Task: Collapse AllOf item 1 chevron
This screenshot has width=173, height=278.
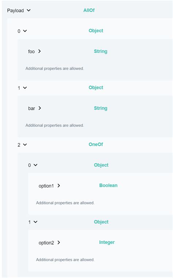Action: [x=25, y=88]
